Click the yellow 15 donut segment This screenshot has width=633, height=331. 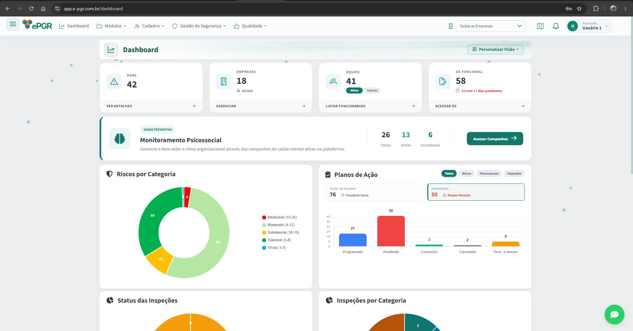point(161,259)
